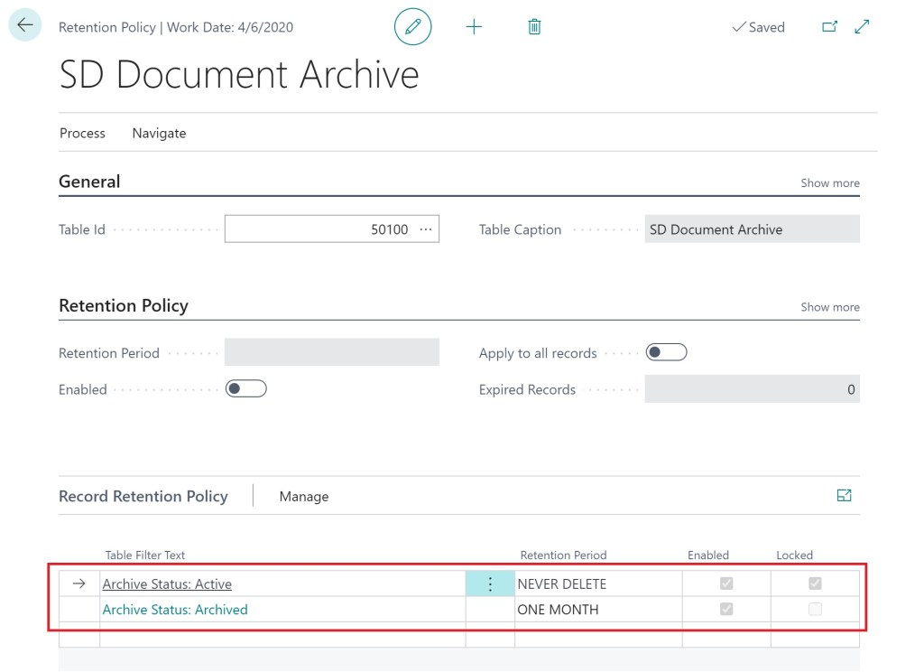Open the Manage menu
The image size is (924, 672).
(x=304, y=497)
